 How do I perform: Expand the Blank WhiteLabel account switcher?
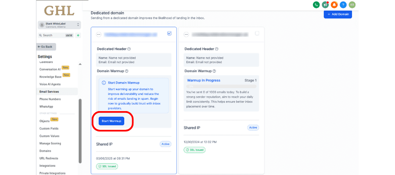click(x=59, y=25)
